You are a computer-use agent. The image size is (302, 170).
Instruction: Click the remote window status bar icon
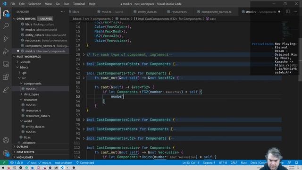pos(4,162)
